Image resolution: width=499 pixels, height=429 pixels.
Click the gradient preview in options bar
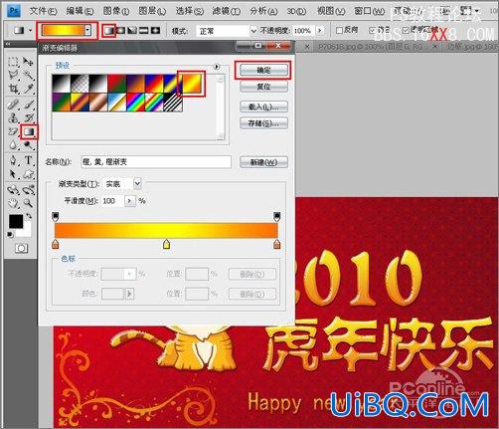click(63, 31)
